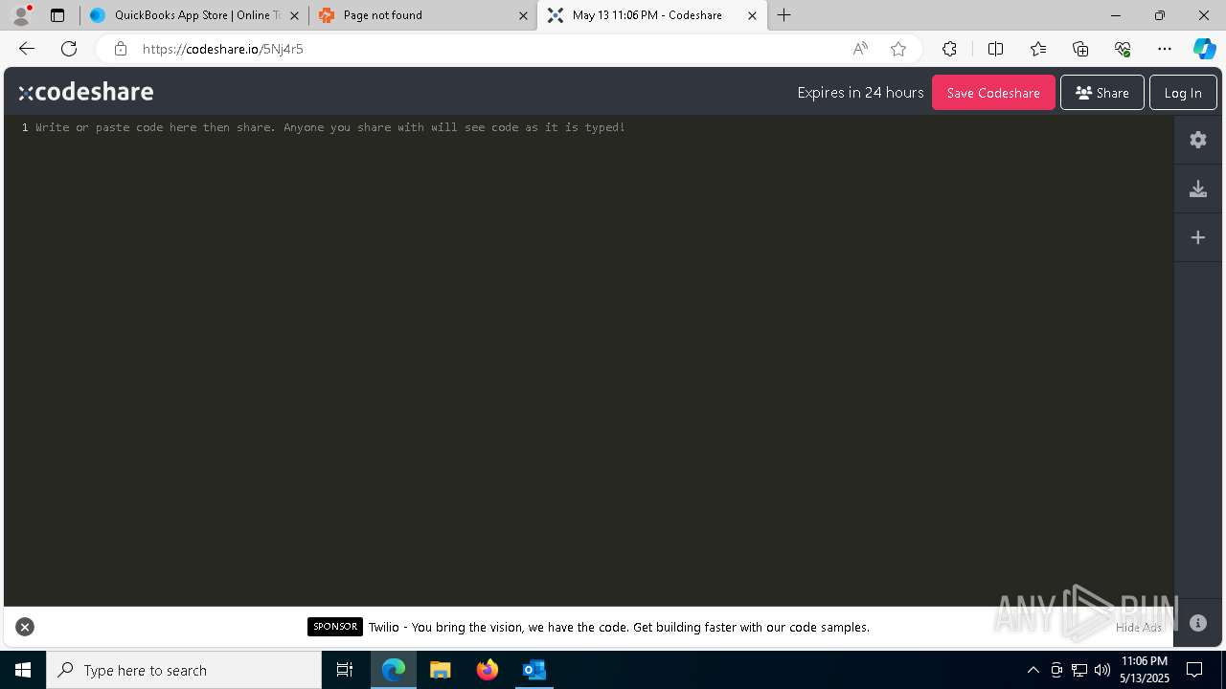Select the Codeshare browser tab
The height and width of the screenshot is (689, 1226).
click(x=651, y=15)
